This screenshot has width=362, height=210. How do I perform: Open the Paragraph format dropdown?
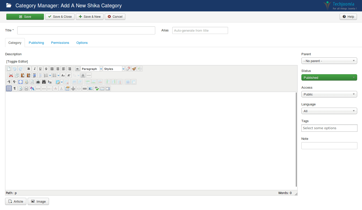[92, 69]
